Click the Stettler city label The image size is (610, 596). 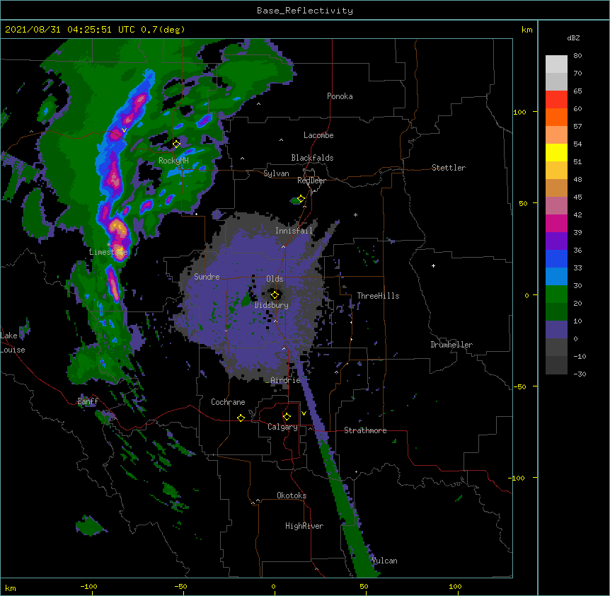(449, 168)
